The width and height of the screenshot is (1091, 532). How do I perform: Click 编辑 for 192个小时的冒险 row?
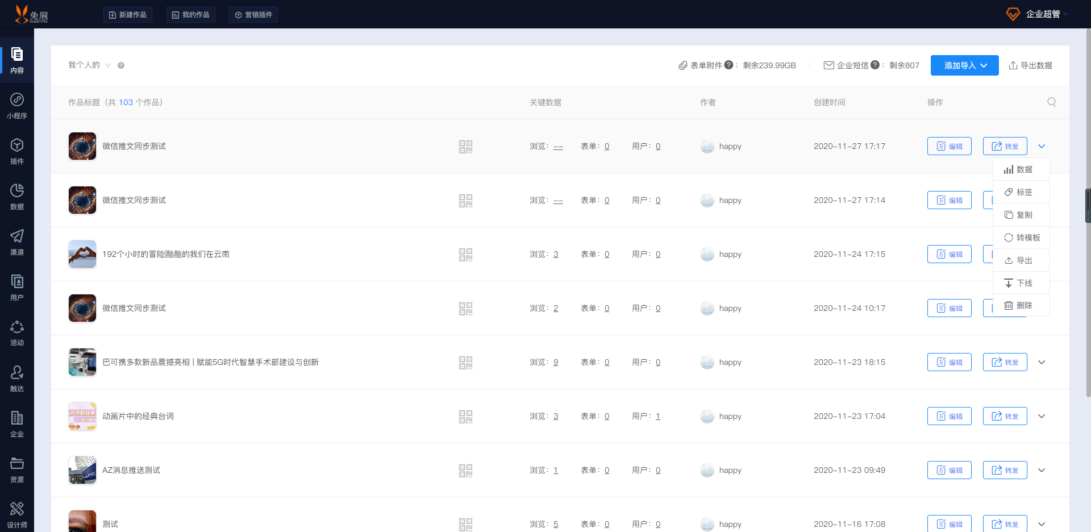(x=949, y=254)
